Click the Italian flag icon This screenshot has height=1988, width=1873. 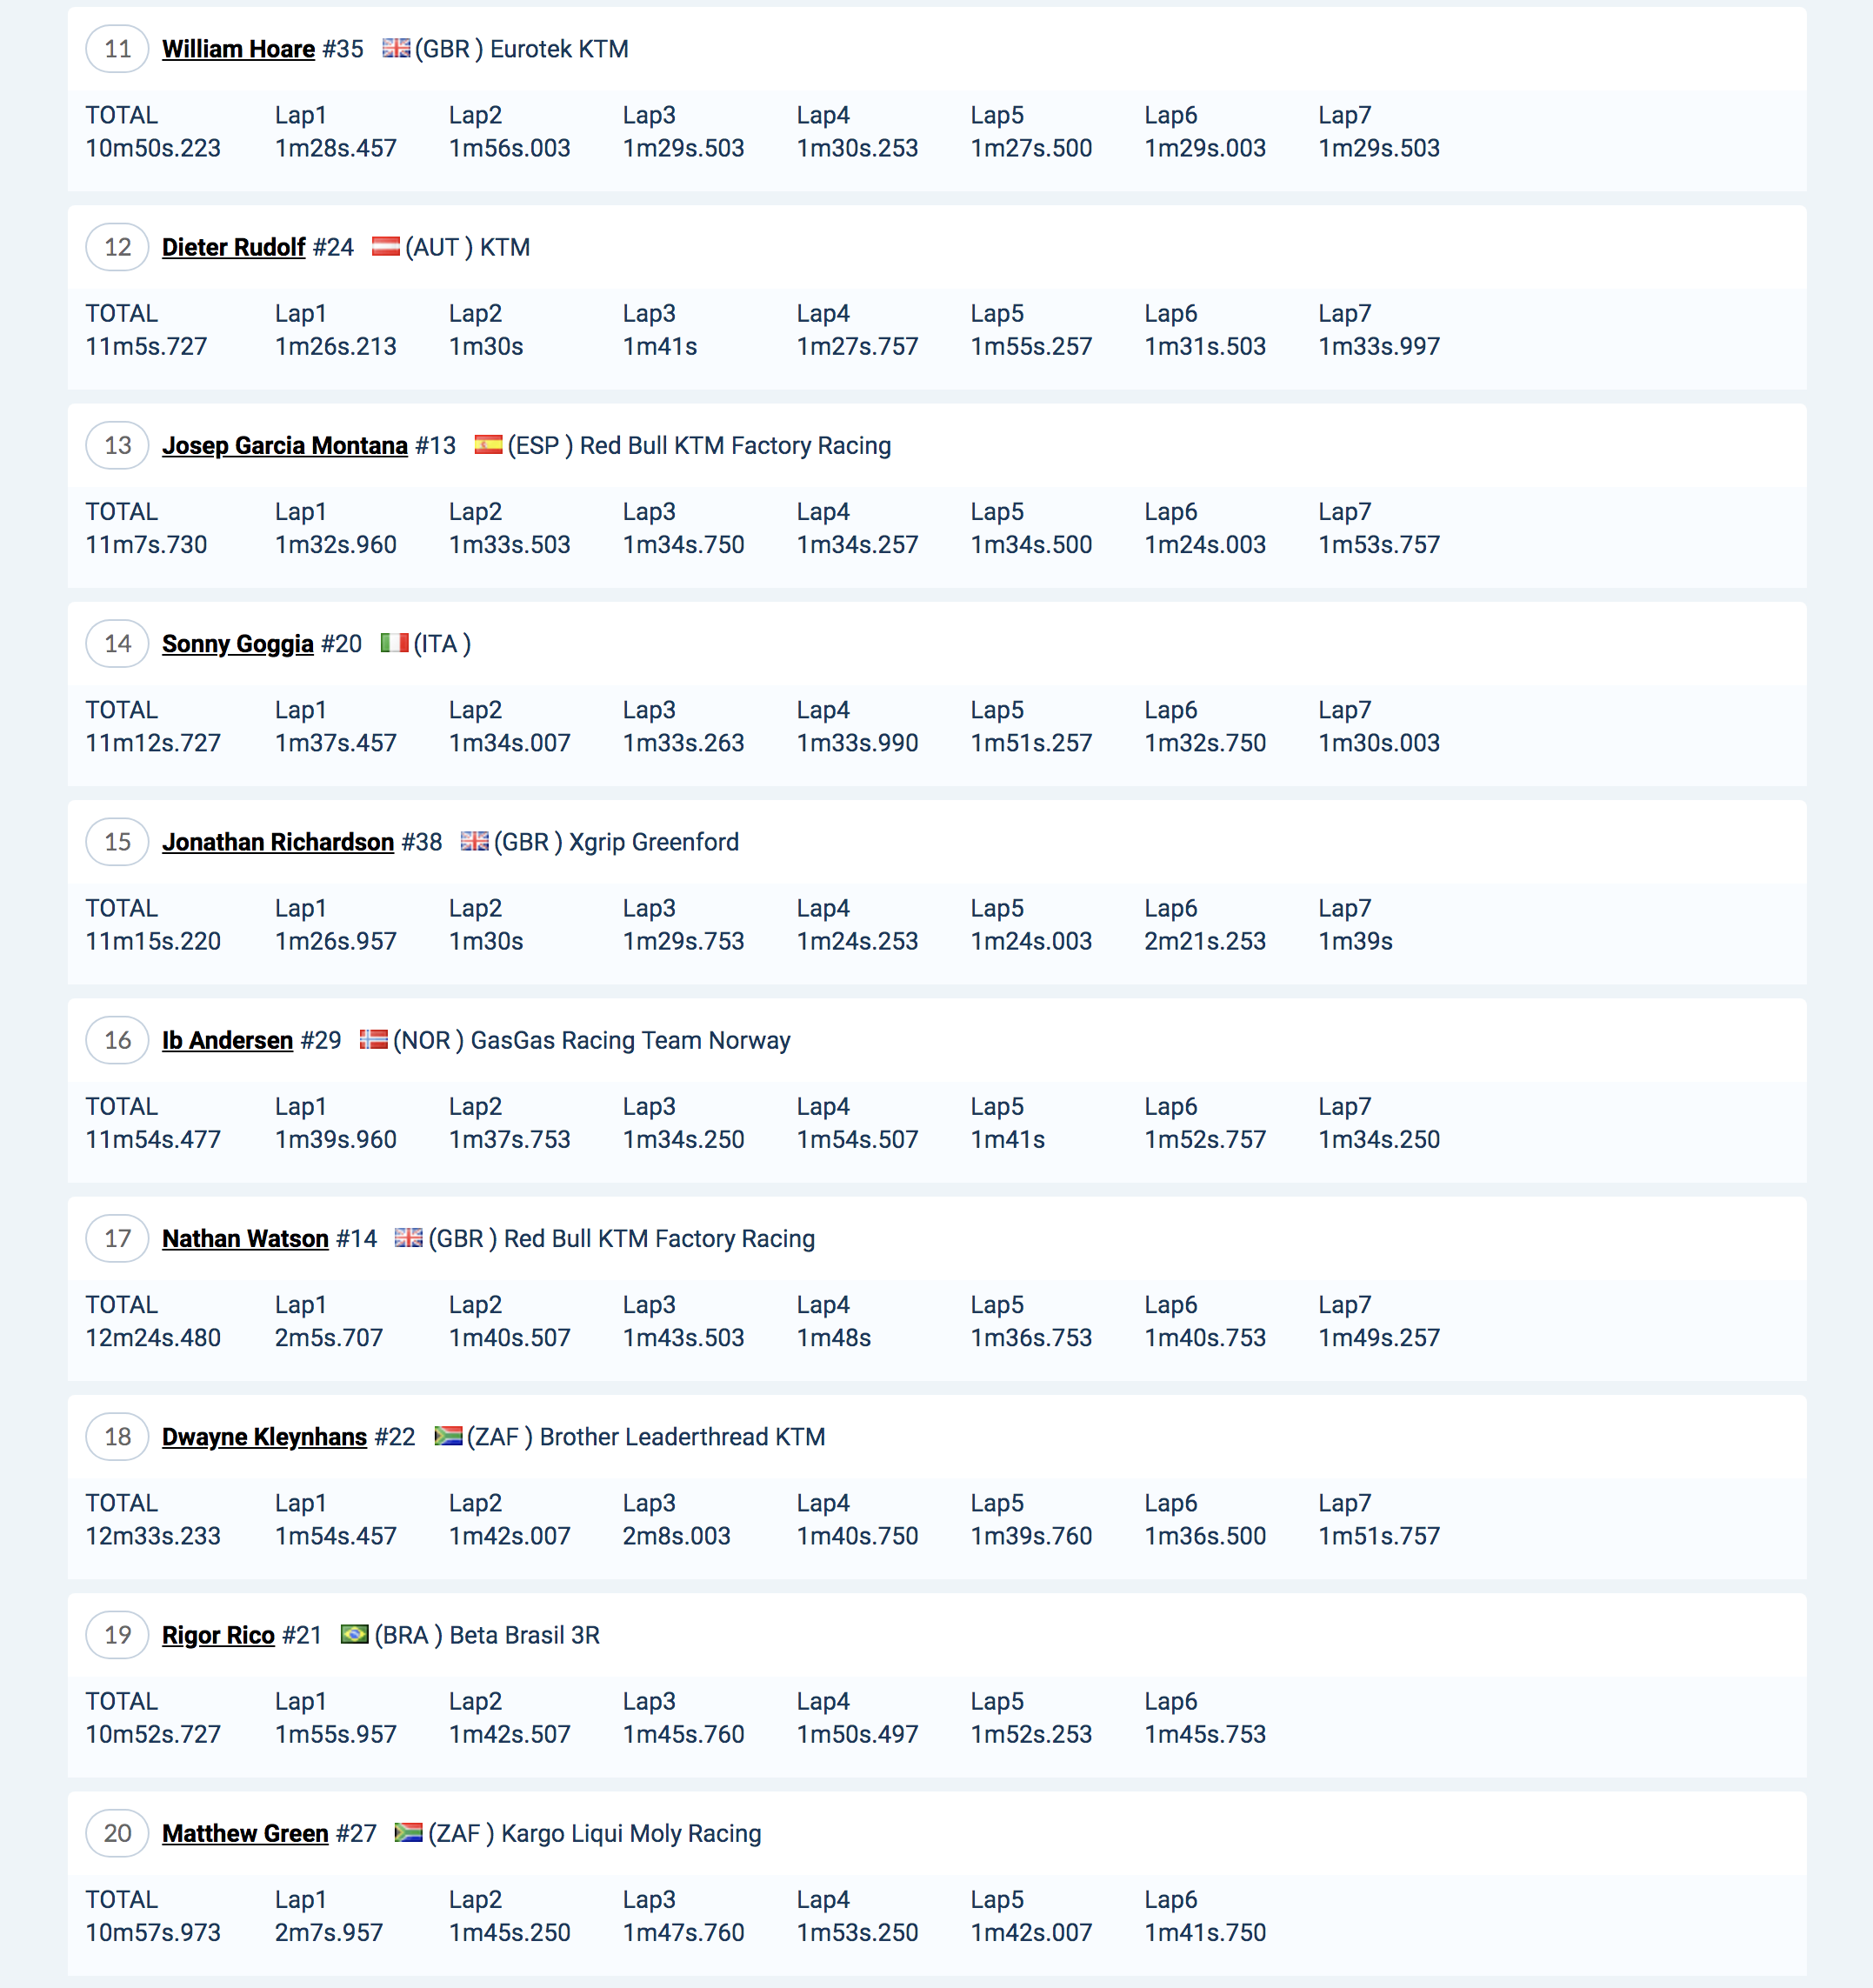tap(394, 642)
